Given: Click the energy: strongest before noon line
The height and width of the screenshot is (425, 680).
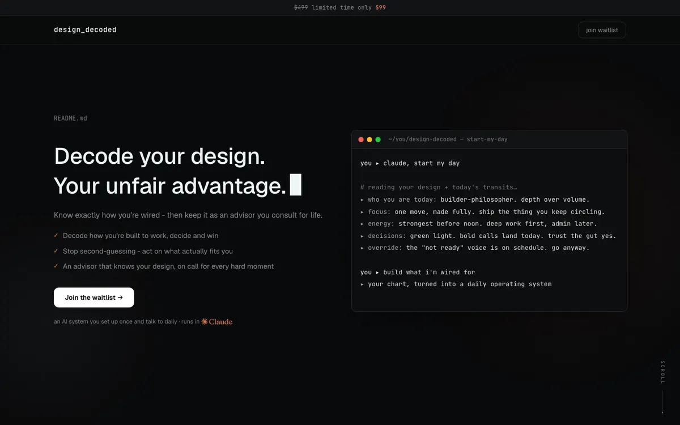Looking at the screenshot, I should pyautogui.click(x=479, y=224).
